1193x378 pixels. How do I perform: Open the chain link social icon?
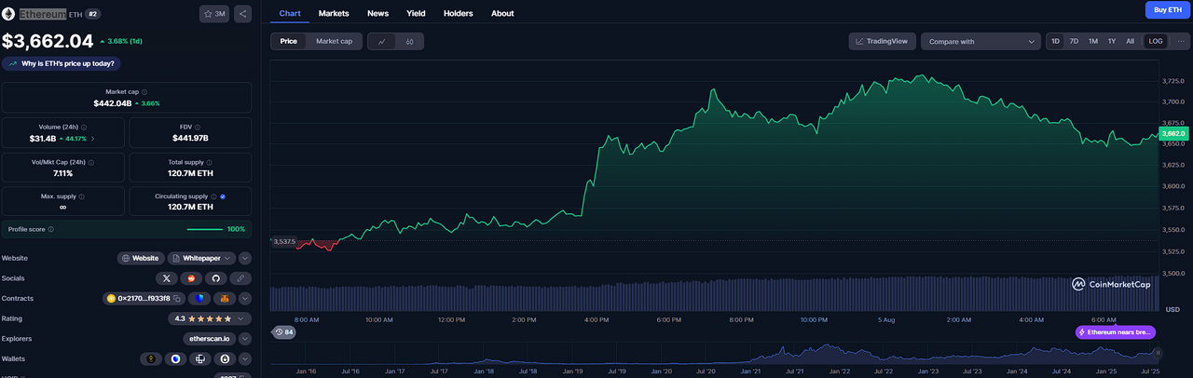(x=240, y=278)
